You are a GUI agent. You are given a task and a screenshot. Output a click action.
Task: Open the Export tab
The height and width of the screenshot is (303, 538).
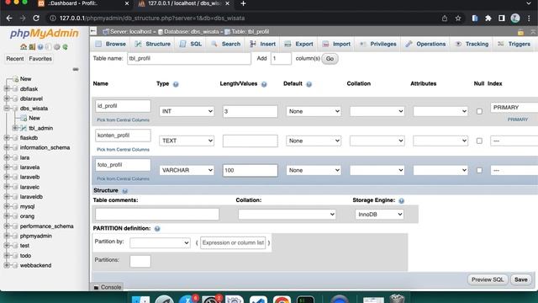coord(299,44)
